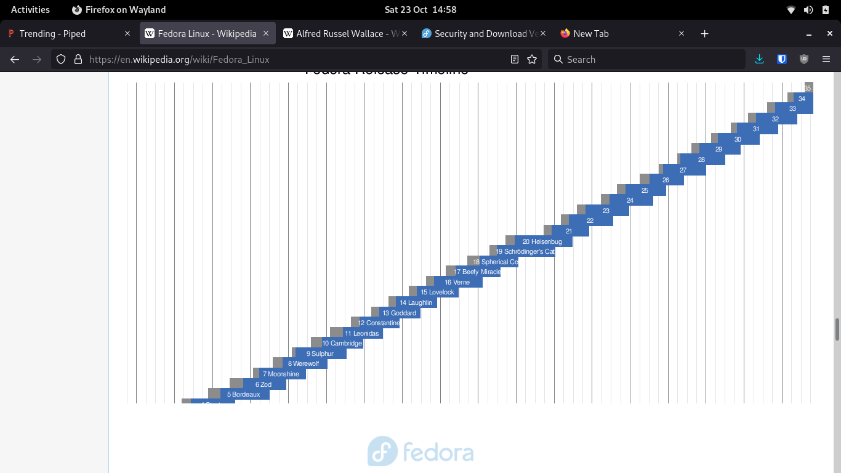Image resolution: width=841 pixels, height=473 pixels.
Task: Click the release 32 timeline bar
Action: tap(776, 119)
